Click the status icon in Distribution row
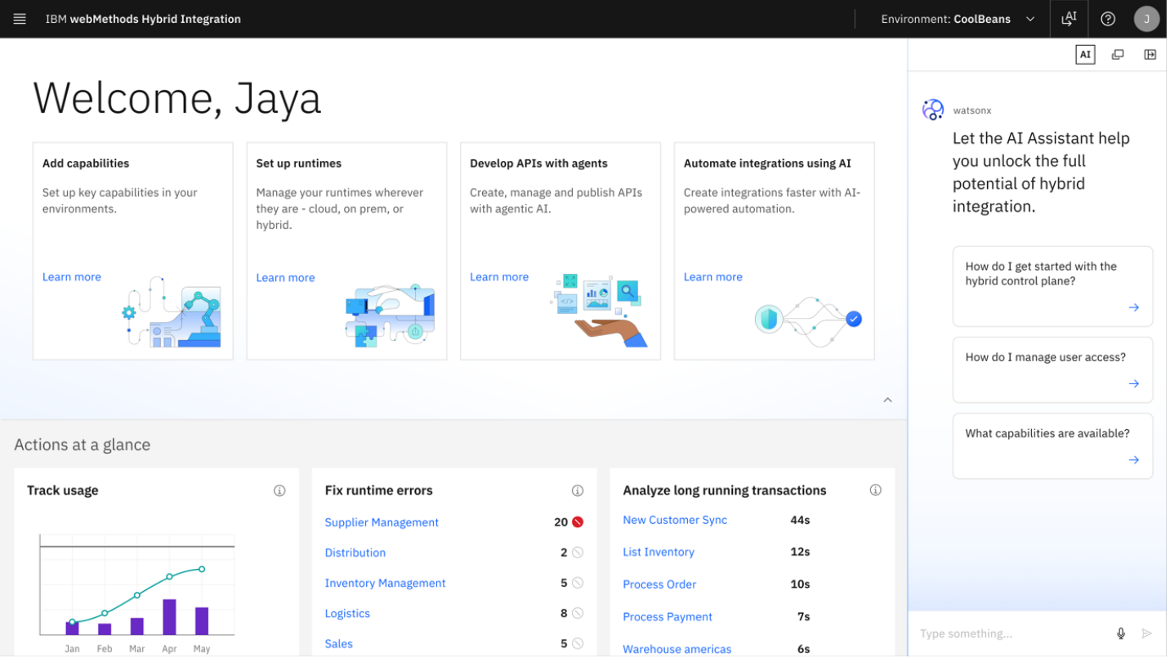 click(578, 553)
